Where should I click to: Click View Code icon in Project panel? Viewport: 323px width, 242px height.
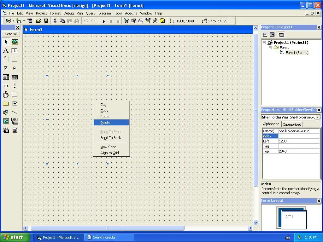(x=265, y=35)
